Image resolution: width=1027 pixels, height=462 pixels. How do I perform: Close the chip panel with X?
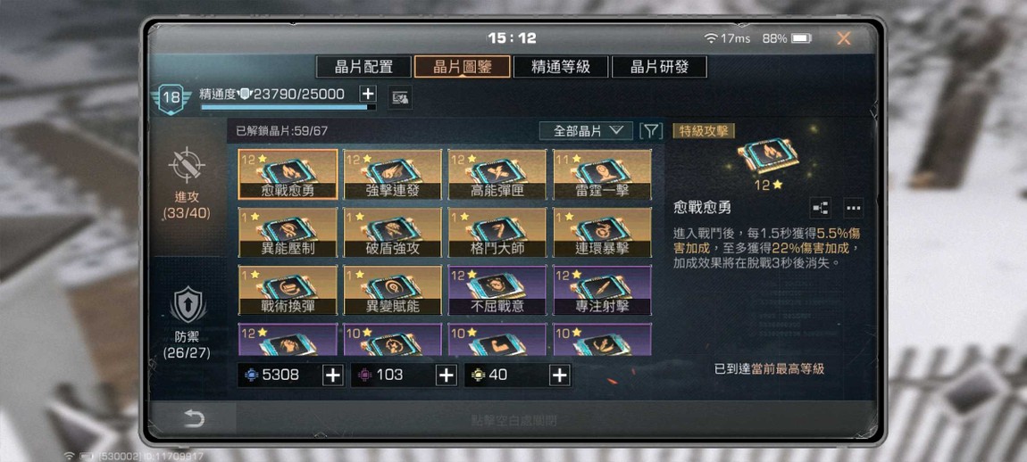844,38
